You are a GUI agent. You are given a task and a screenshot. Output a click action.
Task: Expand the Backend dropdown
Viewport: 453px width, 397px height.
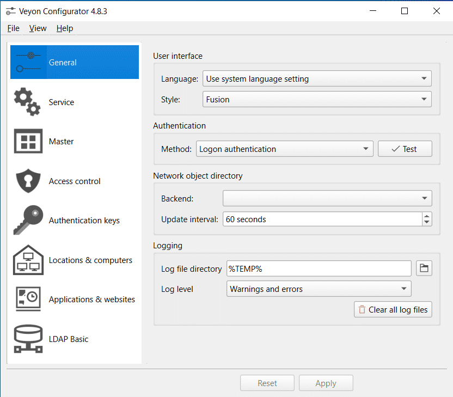tap(327, 198)
